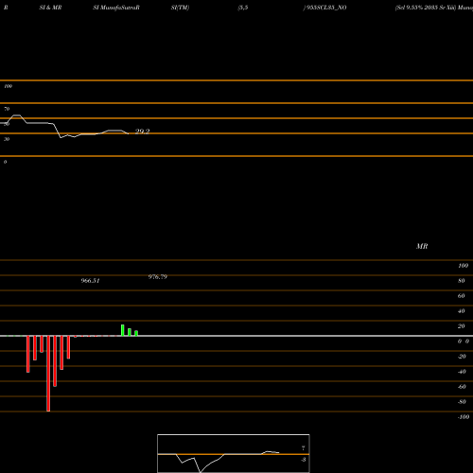Click the -40 label on the MR axis
This screenshot has height=473, width=473.
462,372
